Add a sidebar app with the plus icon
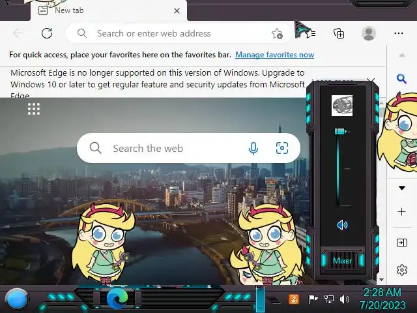417x313 pixels. click(401, 211)
